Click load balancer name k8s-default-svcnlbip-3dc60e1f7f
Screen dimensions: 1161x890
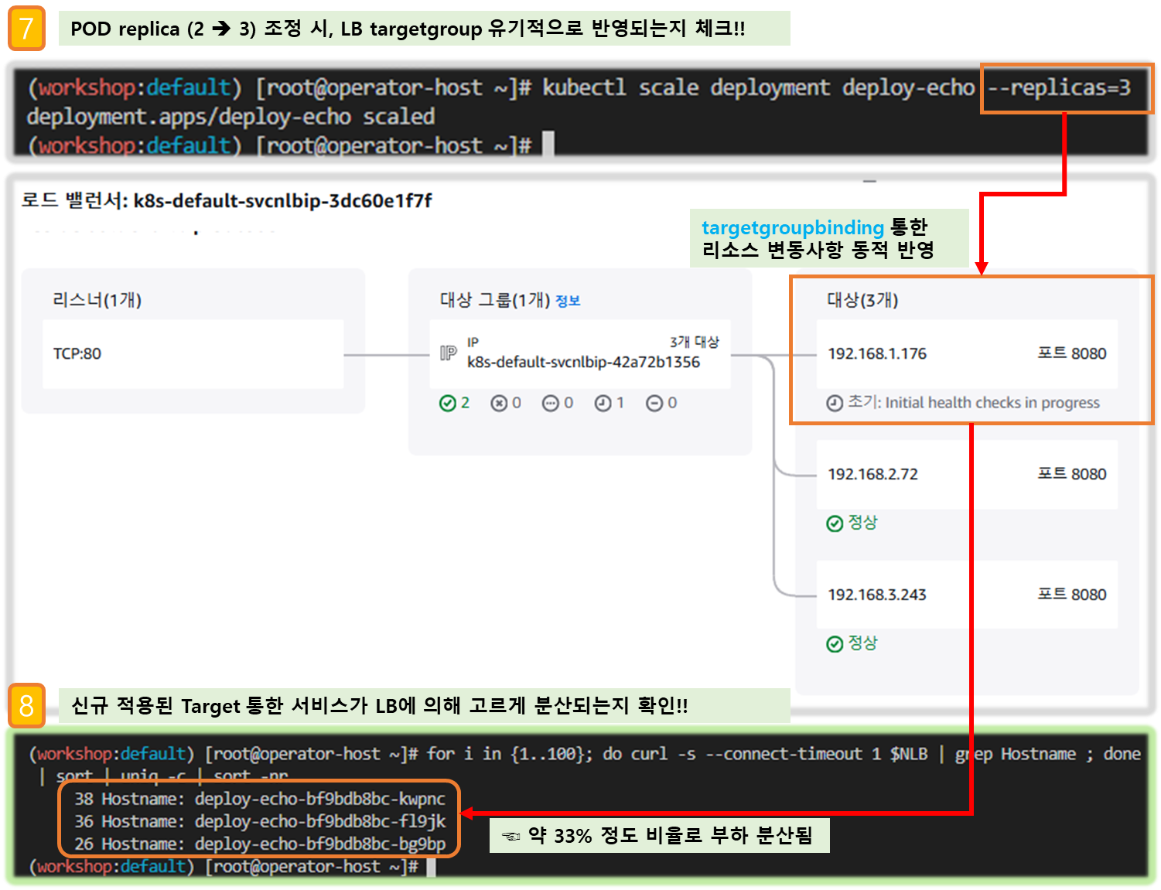283,201
